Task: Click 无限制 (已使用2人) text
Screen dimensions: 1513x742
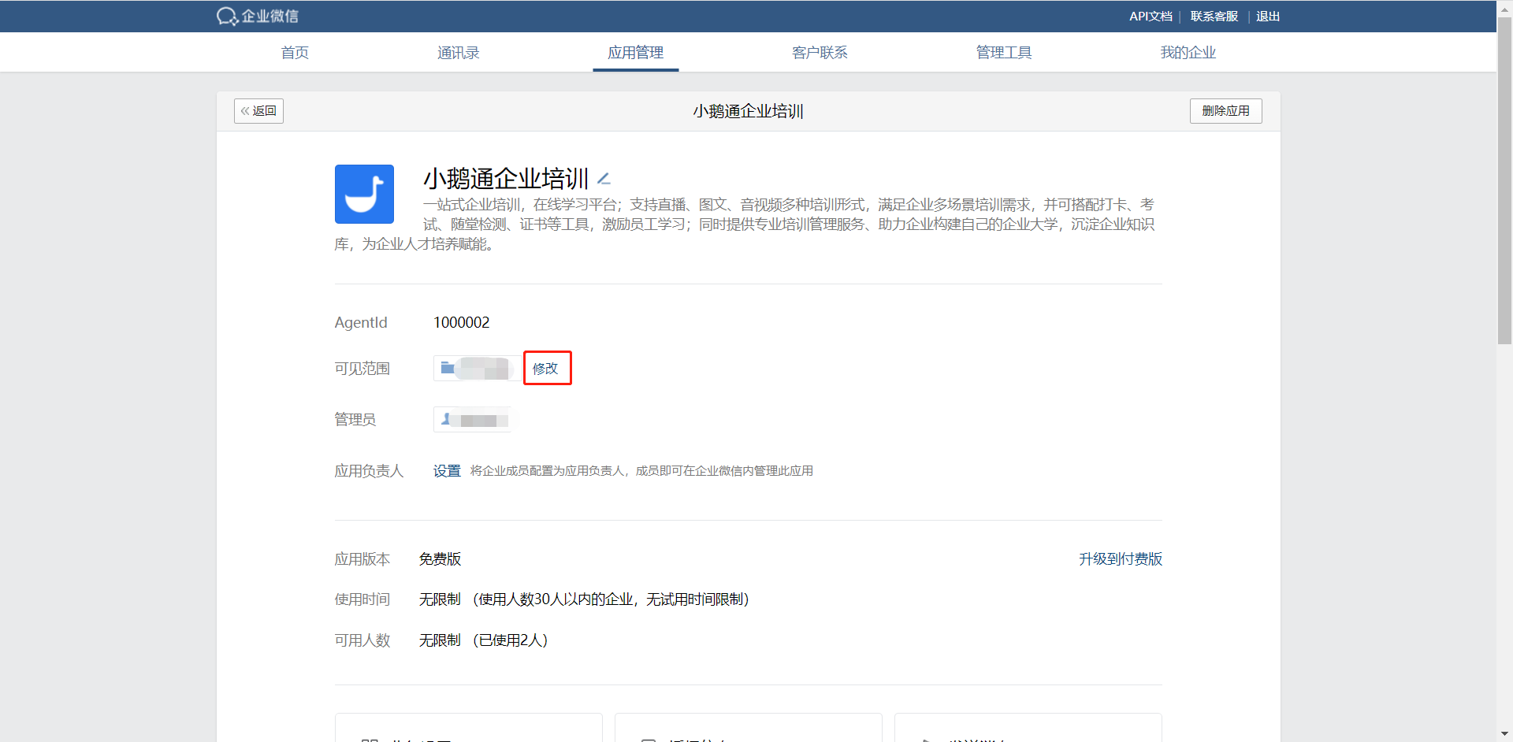Action: (x=483, y=640)
